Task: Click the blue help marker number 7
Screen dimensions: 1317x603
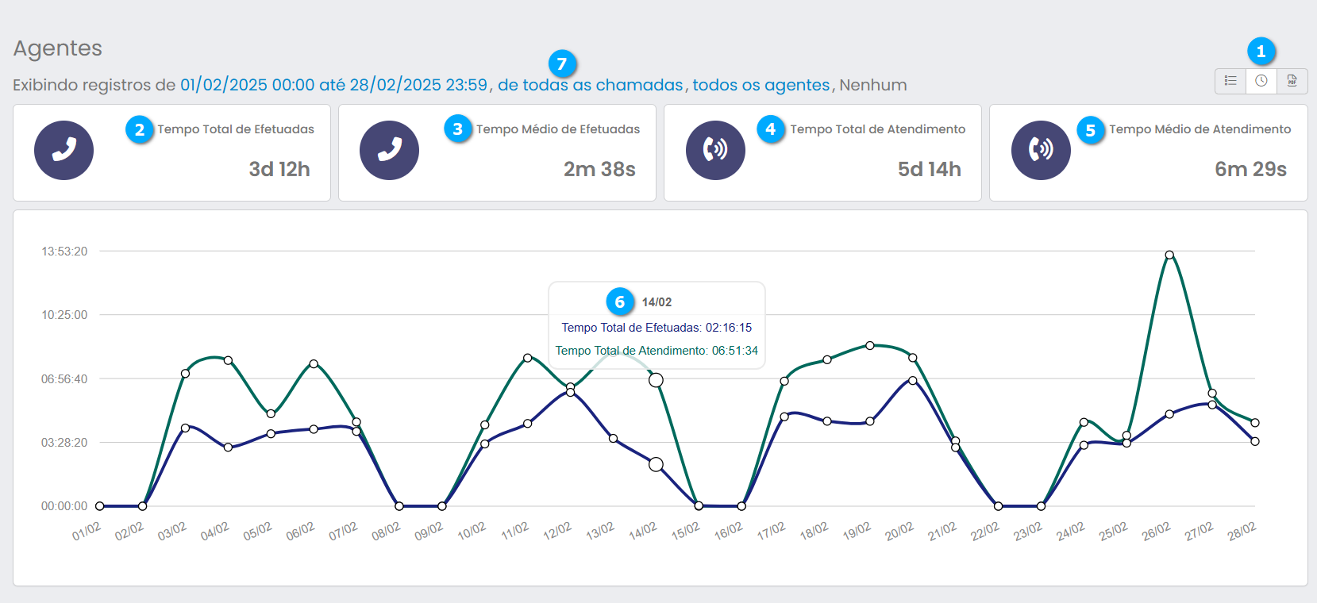Action: [x=562, y=63]
